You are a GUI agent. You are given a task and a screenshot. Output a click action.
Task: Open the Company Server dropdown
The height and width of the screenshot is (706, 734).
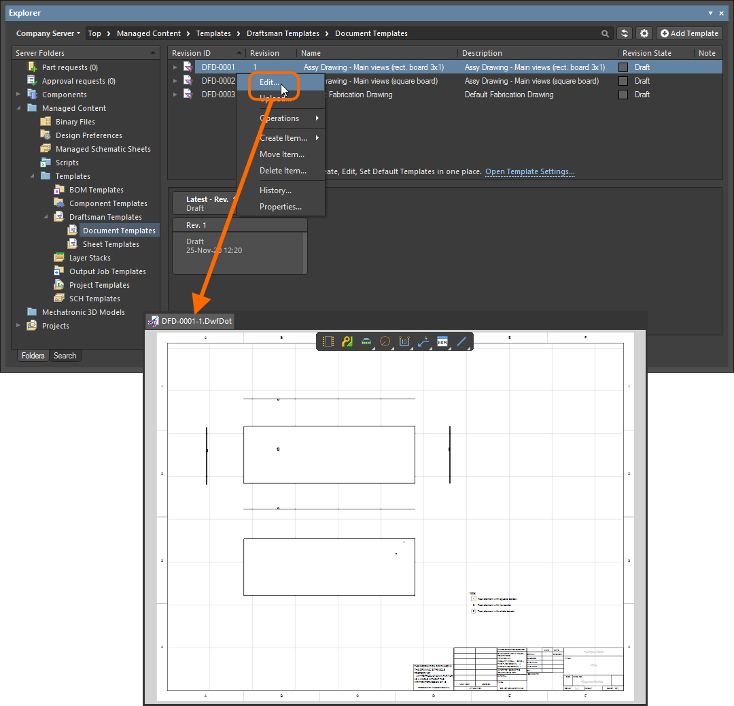tap(48, 33)
